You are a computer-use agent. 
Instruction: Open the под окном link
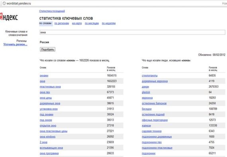[46, 120]
